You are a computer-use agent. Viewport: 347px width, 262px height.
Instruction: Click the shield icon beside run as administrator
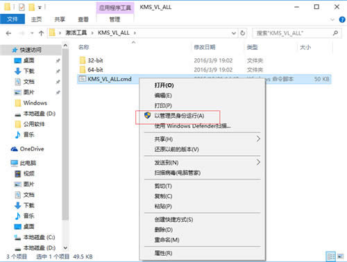pos(147,116)
